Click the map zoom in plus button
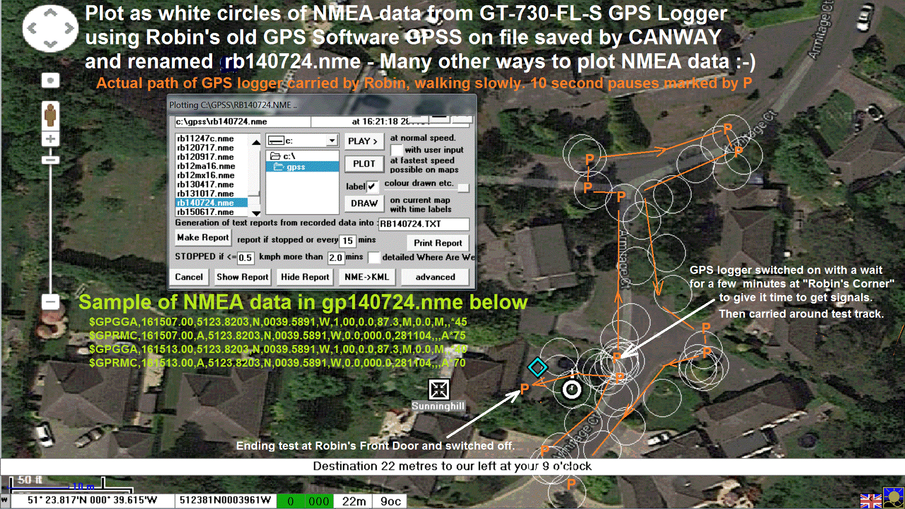905x509 pixels. coord(50,139)
